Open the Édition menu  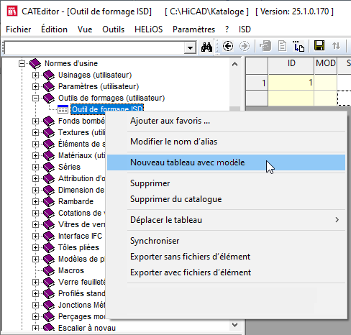point(54,29)
